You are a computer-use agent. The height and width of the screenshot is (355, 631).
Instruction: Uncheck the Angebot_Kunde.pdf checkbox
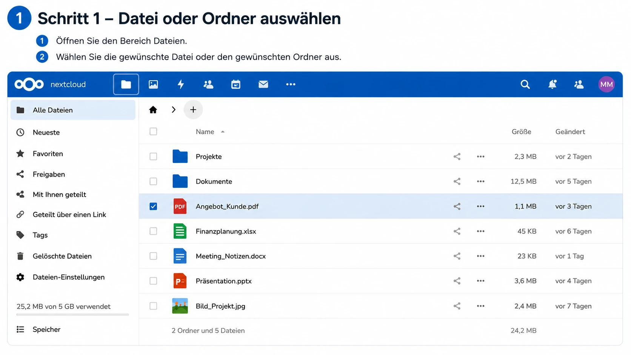click(153, 206)
